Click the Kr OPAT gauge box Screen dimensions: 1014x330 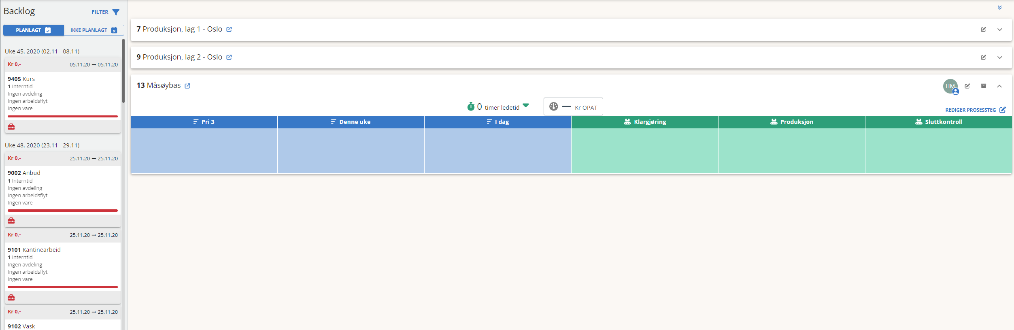573,106
